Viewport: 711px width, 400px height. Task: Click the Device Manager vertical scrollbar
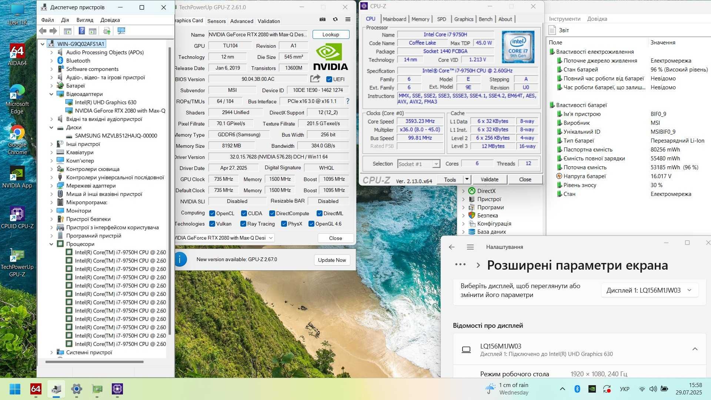[x=170, y=191]
